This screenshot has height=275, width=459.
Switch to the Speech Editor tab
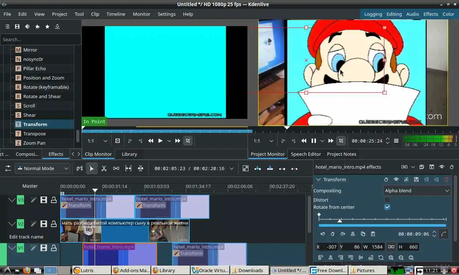point(306,154)
